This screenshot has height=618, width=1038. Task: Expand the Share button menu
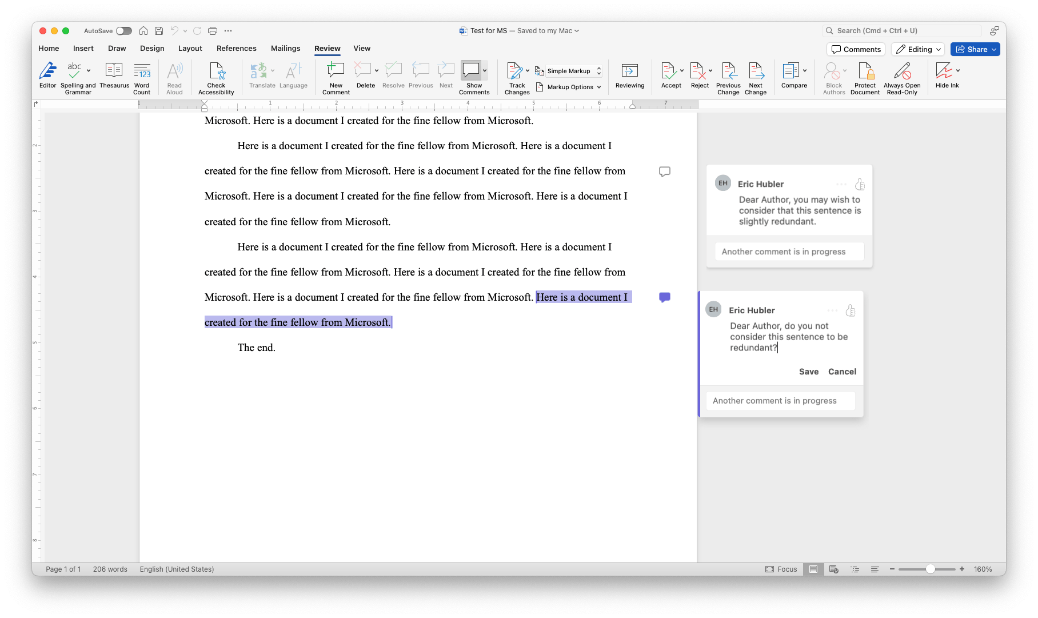point(995,49)
